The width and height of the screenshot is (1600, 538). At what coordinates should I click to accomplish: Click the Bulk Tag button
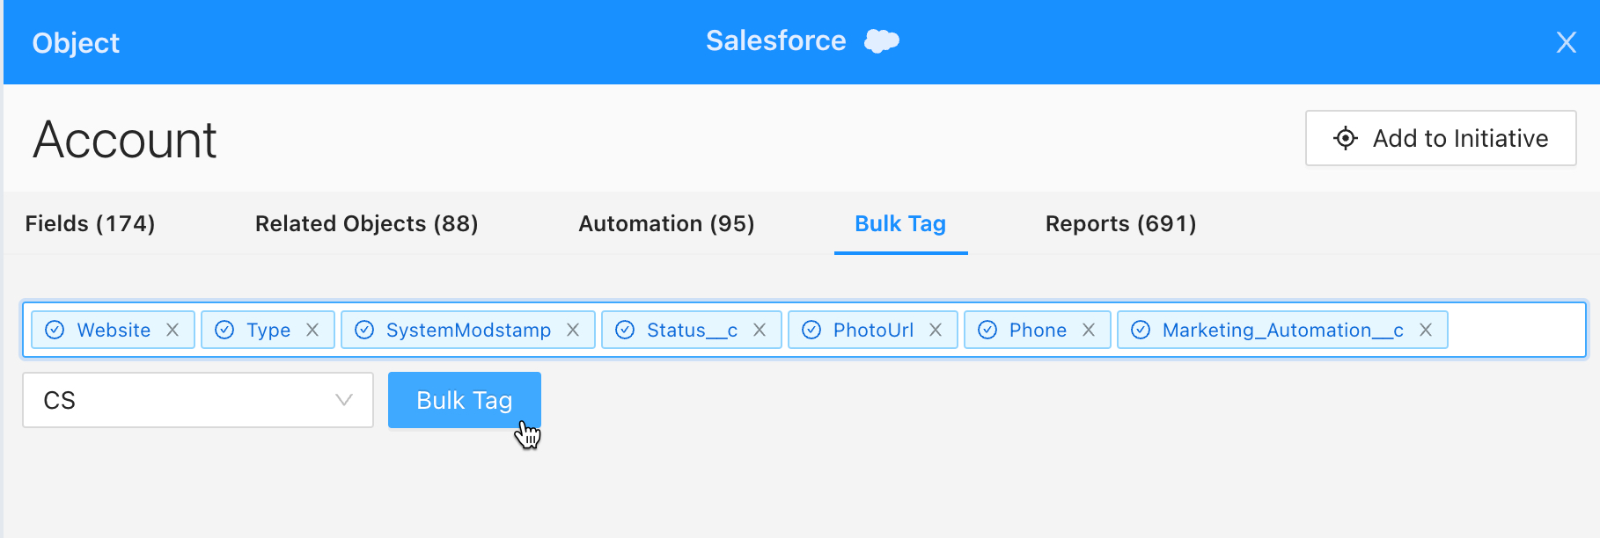tap(465, 400)
